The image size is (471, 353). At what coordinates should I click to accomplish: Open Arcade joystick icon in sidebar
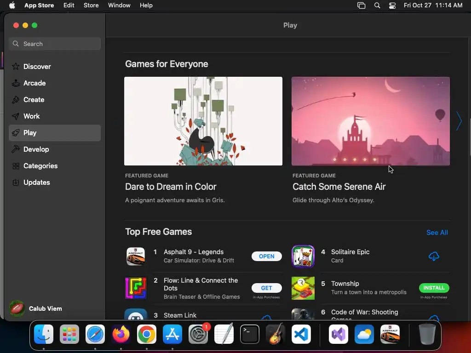16,83
